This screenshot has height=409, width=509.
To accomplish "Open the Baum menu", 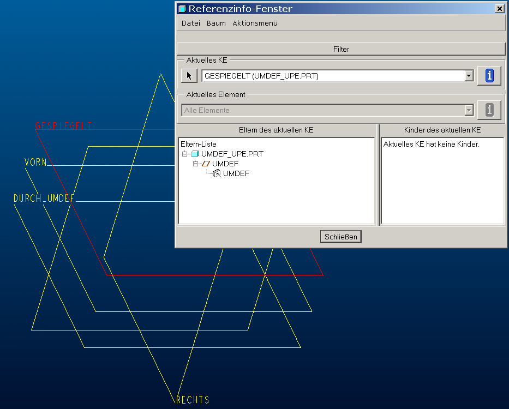I will [x=216, y=23].
